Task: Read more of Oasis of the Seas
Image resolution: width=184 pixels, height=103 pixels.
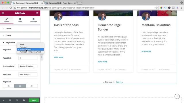Action: click(59, 57)
